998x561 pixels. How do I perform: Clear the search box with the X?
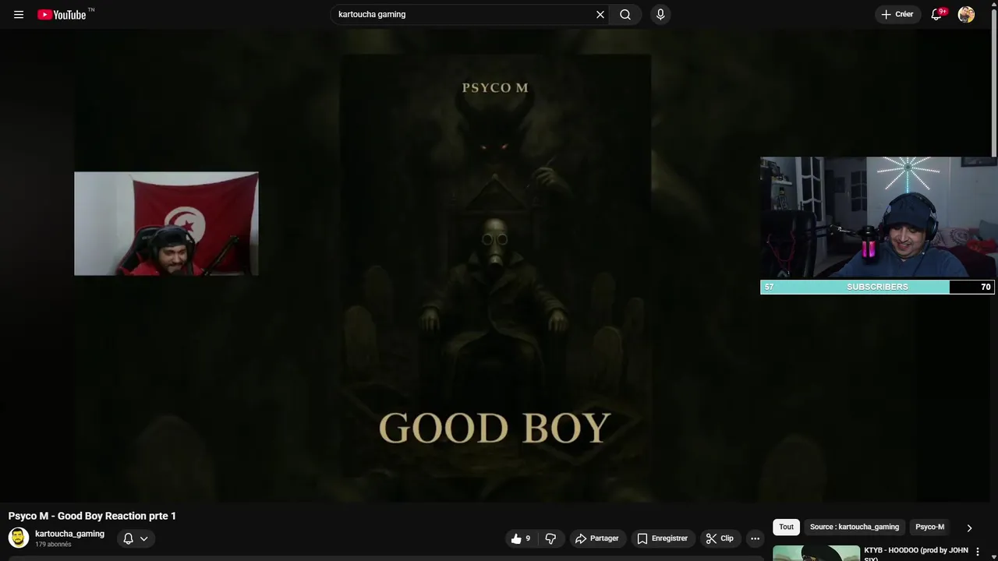(x=600, y=14)
